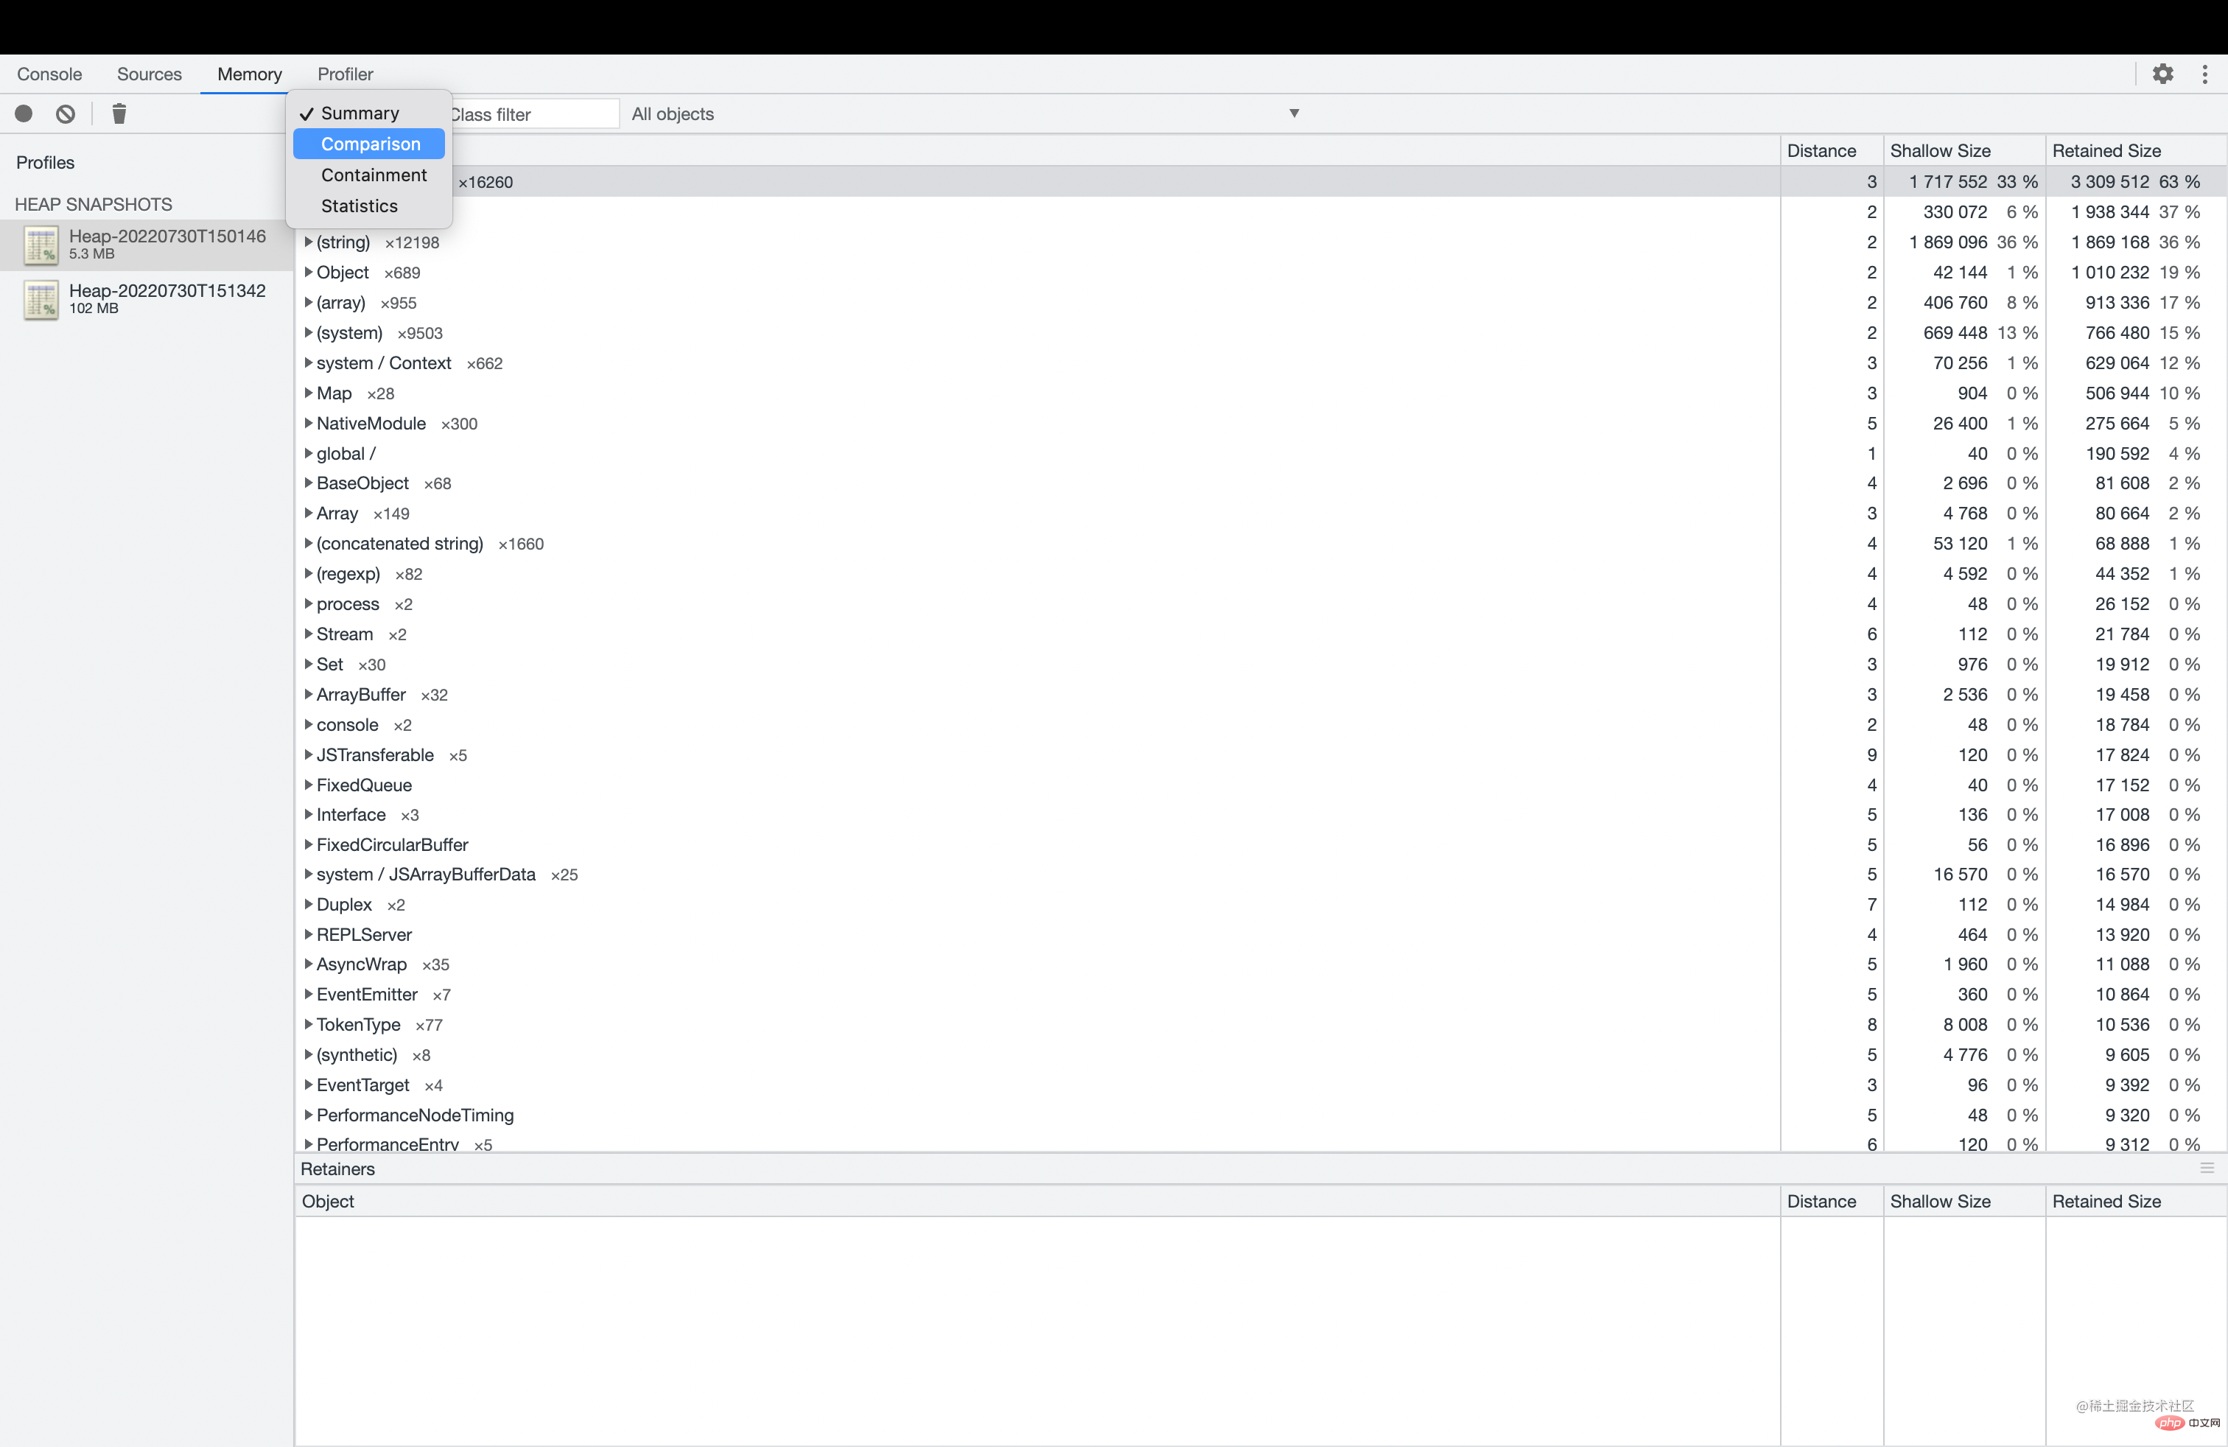Click the Retainers panel title
This screenshot has height=1447, width=2228.
337,1169
